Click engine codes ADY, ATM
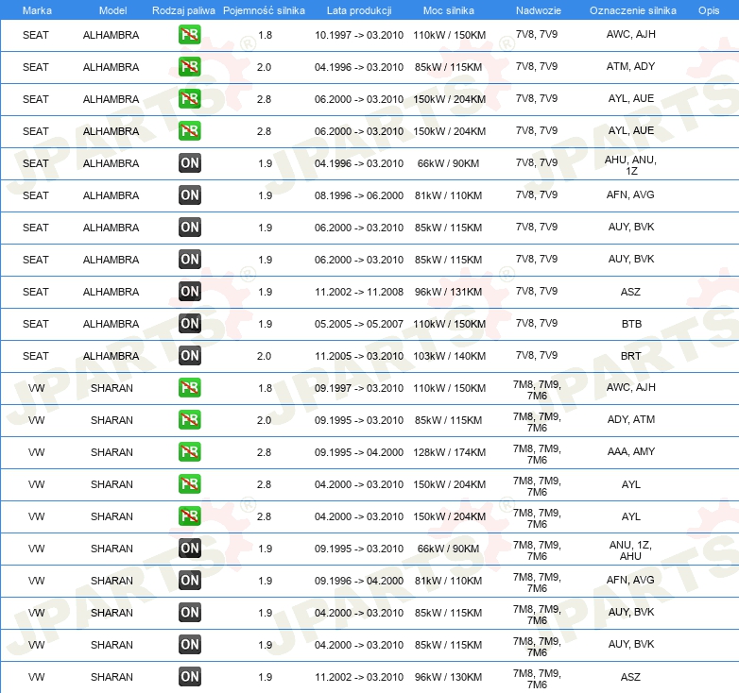The image size is (739, 693). point(631,419)
